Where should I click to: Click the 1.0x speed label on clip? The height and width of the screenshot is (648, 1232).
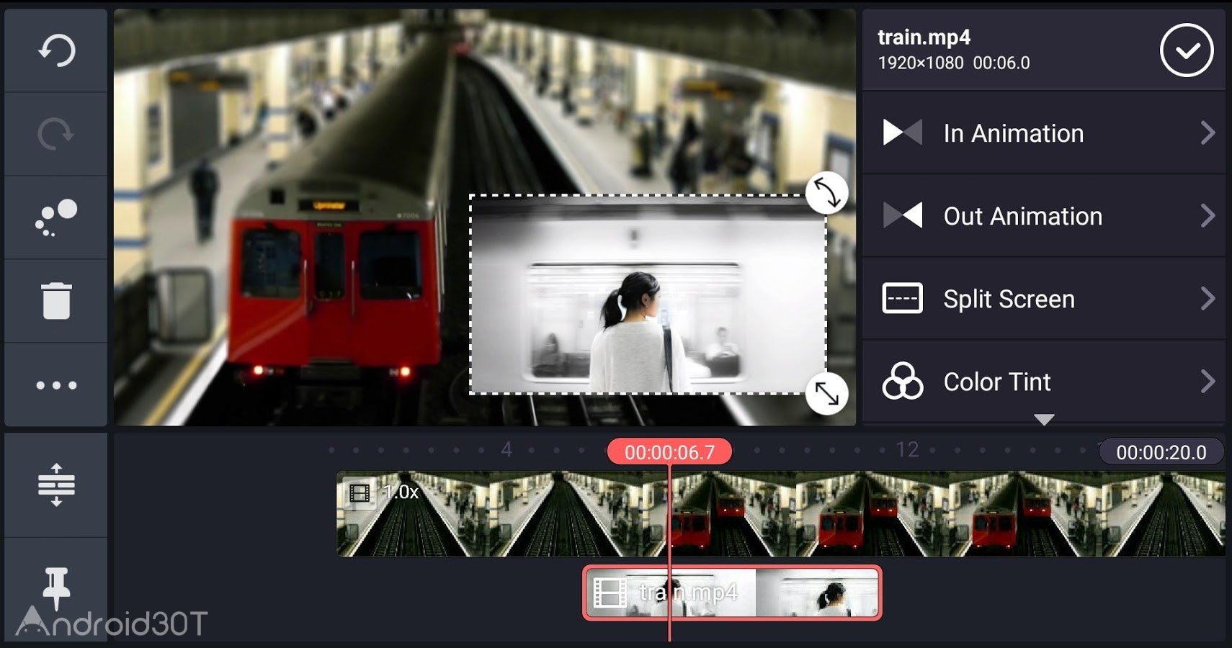point(401,492)
